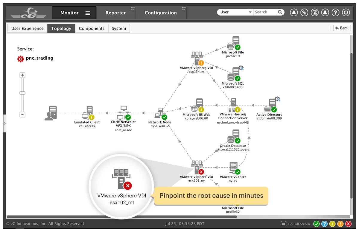Click the eG Innovations copyright text

(45, 224)
